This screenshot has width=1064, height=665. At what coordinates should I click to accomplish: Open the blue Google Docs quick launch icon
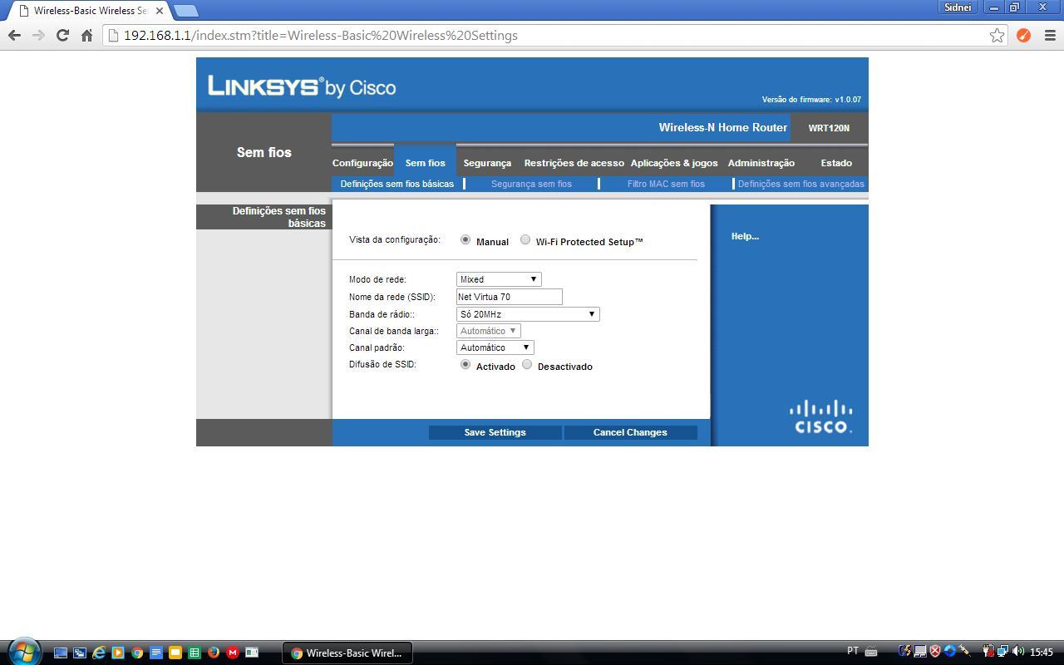[x=156, y=653]
